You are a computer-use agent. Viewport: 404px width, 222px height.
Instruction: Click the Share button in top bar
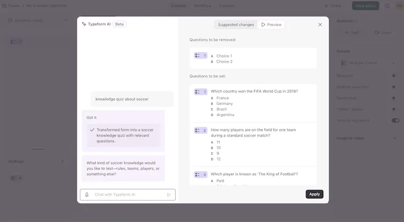point(333,5)
